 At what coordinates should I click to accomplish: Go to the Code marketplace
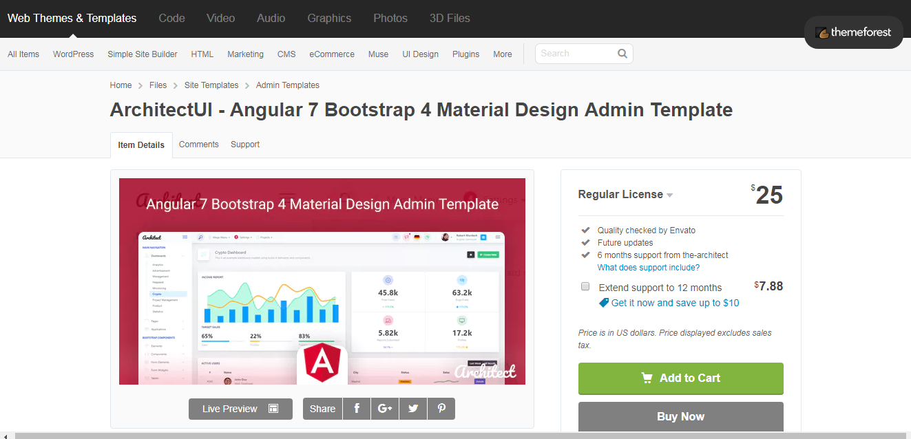[171, 19]
